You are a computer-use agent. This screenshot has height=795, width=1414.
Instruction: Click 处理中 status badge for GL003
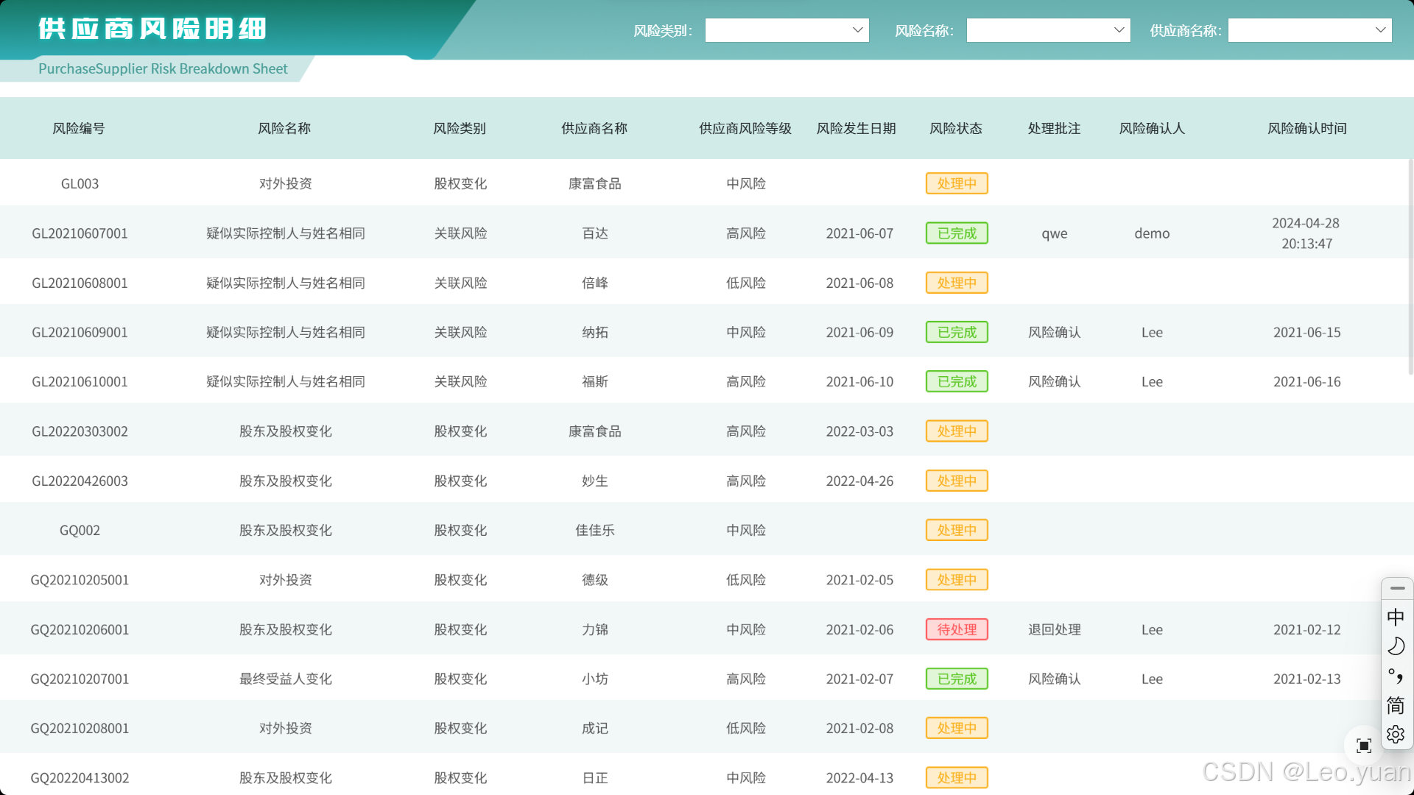coord(957,183)
